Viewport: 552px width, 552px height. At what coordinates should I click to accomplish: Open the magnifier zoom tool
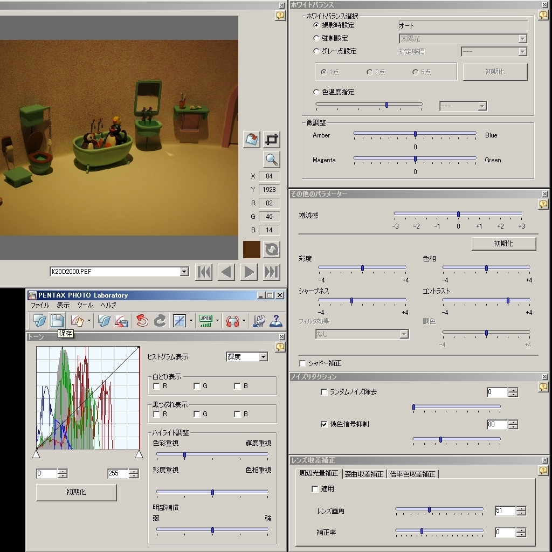click(272, 160)
